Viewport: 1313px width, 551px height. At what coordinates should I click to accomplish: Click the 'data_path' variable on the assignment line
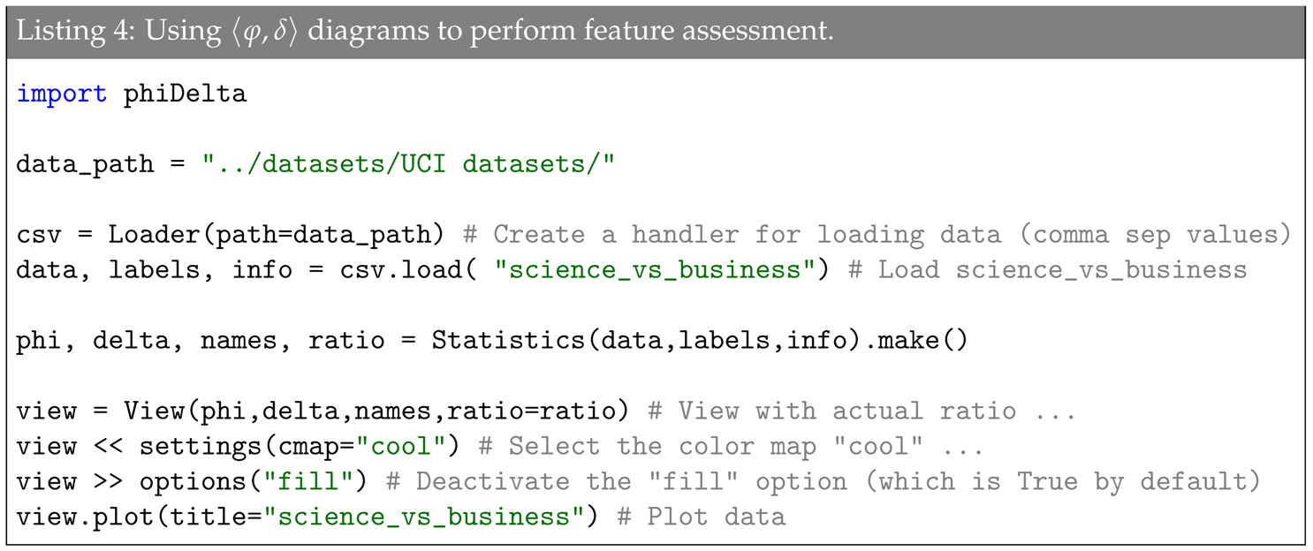click(x=85, y=164)
